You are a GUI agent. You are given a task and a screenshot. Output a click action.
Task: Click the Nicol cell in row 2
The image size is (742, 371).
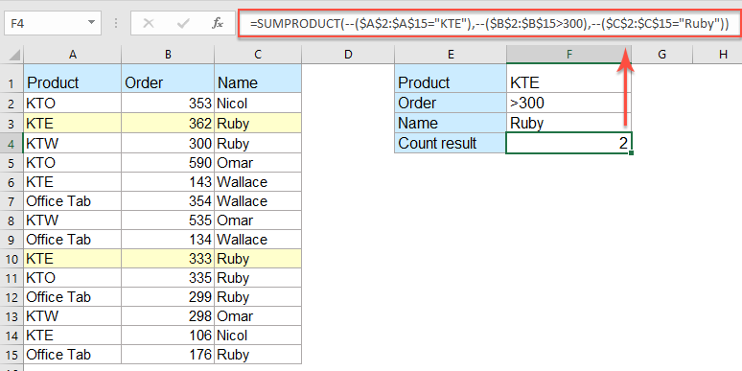click(258, 104)
